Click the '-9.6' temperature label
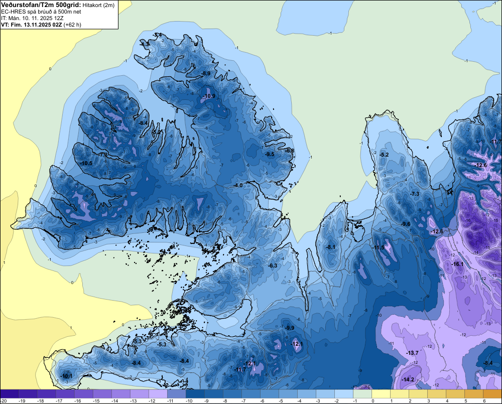502x404 pixels. coord(406,224)
